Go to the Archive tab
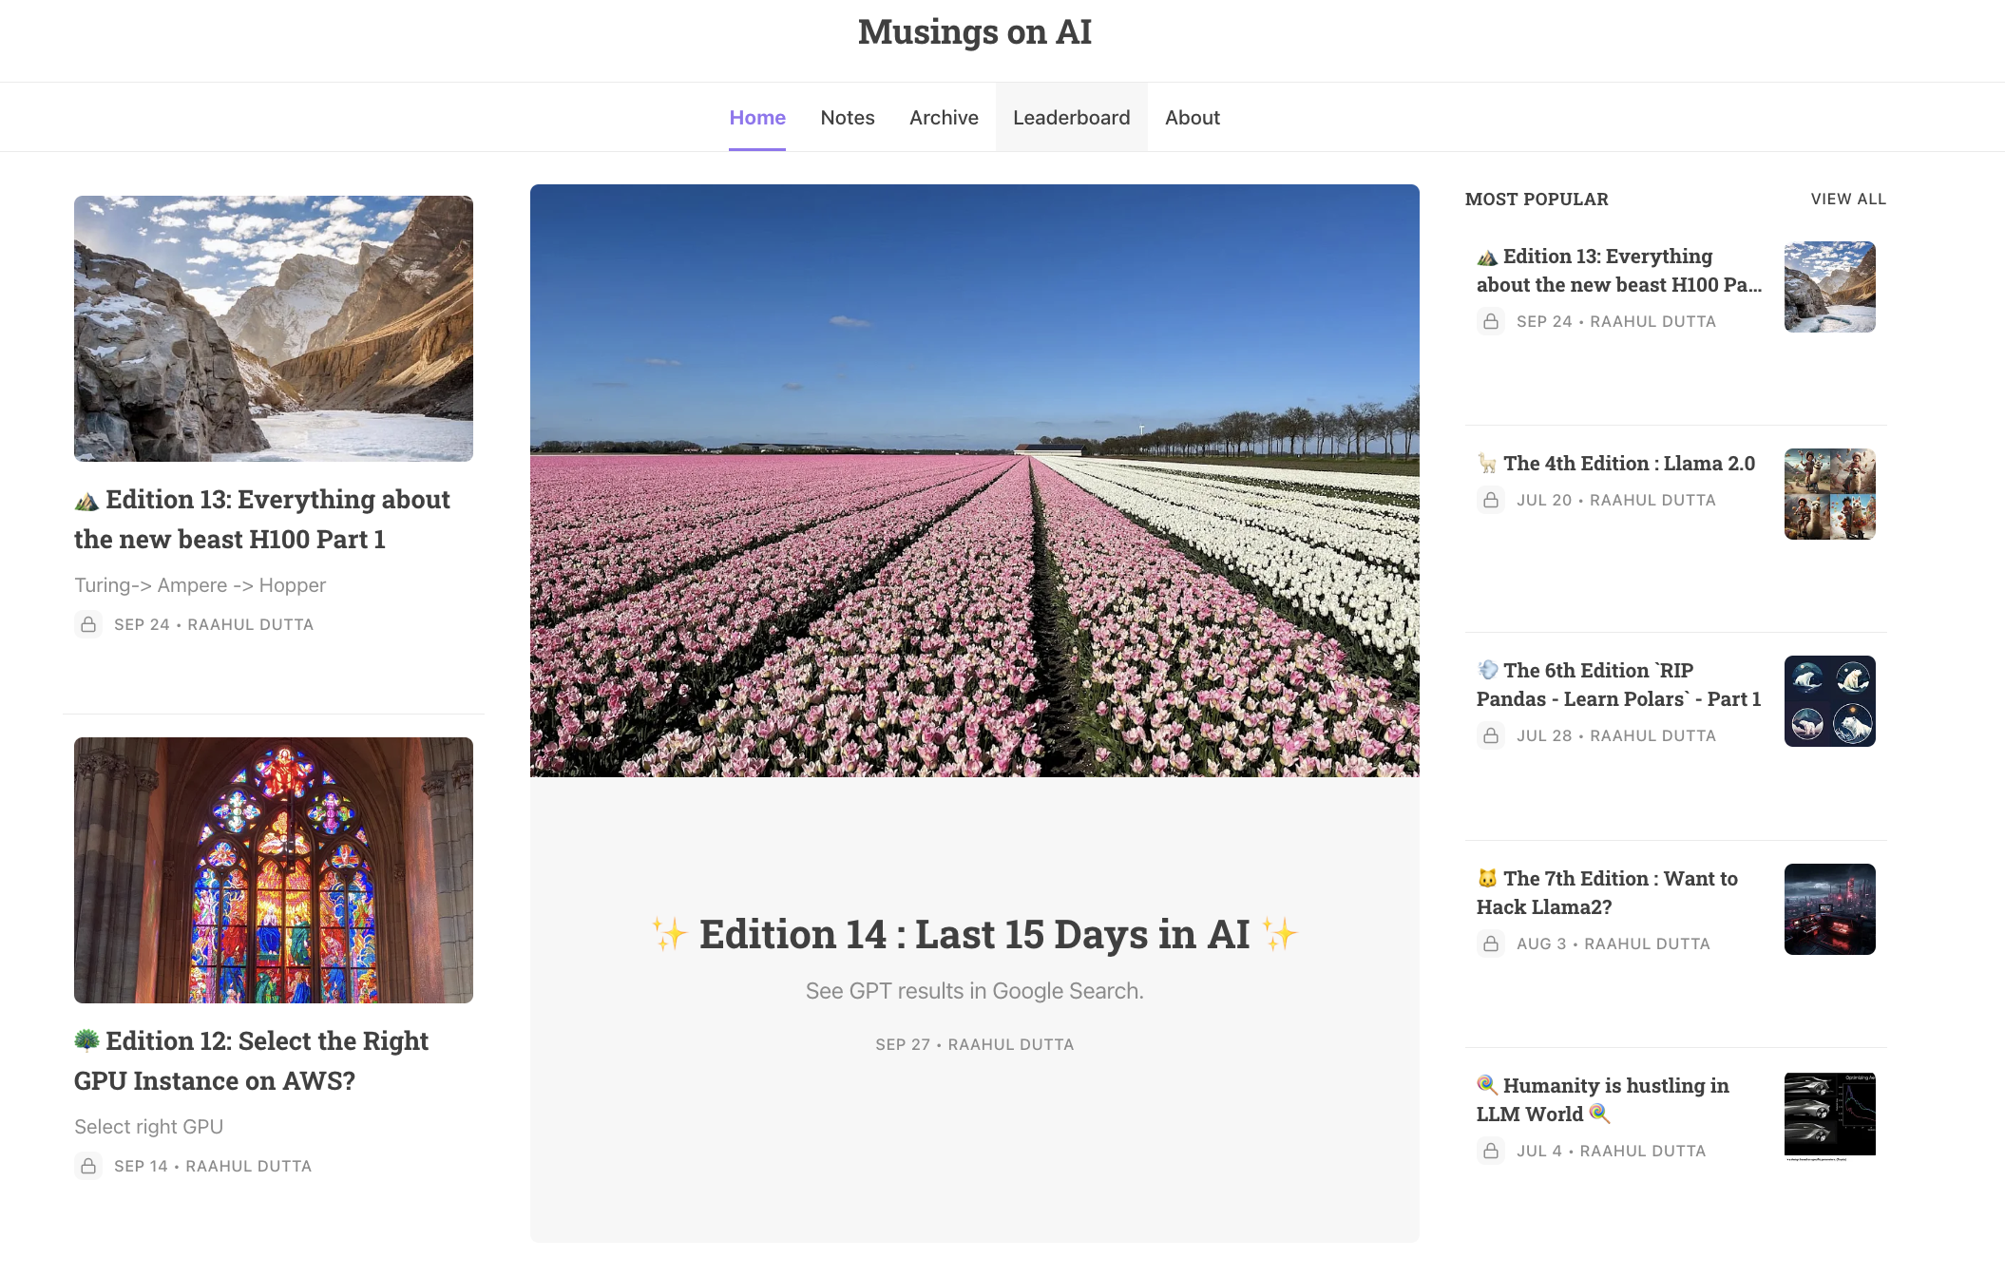The height and width of the screenshot is (1277, 2005). (x=943, y=117)
